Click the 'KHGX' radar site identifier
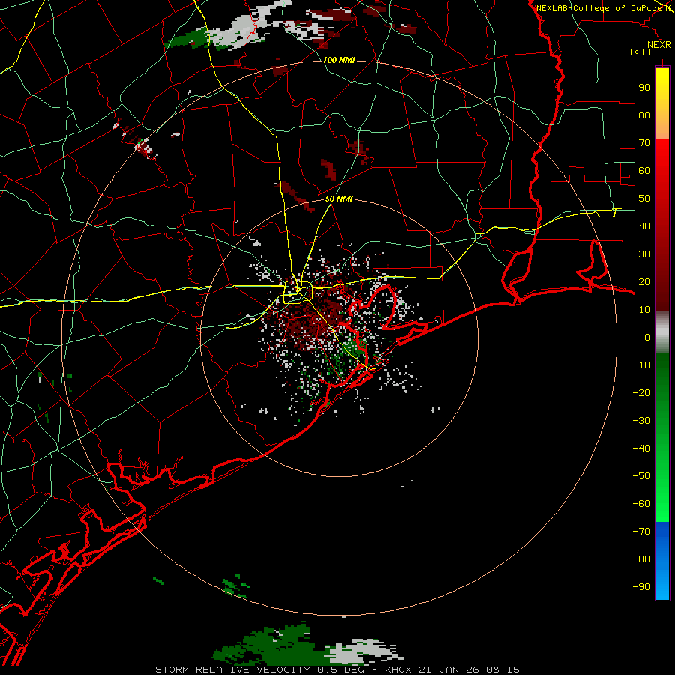This screenshot has width=675, height=675. pyautogui.click(x=398, y=670)
